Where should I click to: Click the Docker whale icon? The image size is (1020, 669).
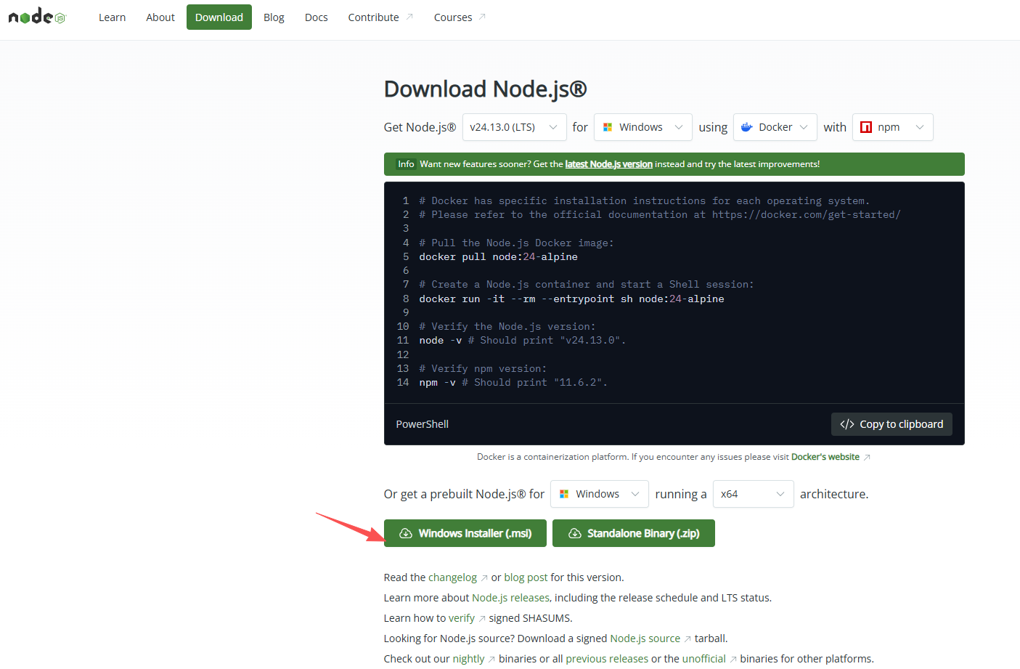tap(746, 127)
